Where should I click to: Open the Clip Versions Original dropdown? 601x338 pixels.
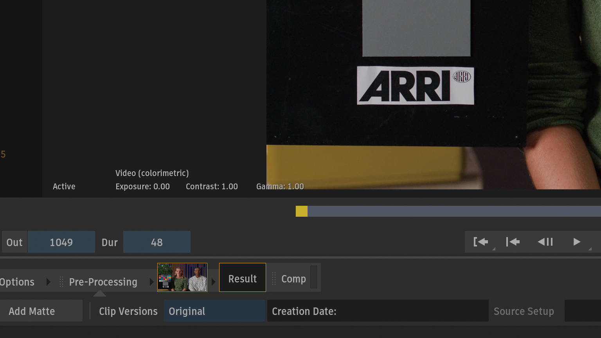click(x=214, y=311)
